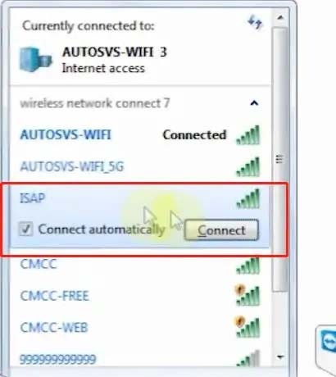This screenshot has height=377, width=336.
Task: Click the ISAP signal strength icon
Action: click(248, 199)
